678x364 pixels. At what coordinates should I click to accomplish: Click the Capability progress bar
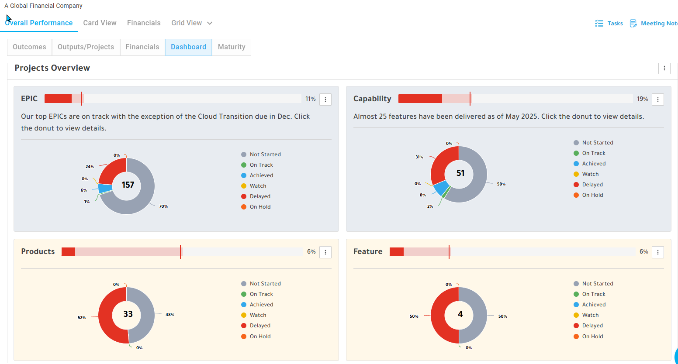(x=515, y=99)
